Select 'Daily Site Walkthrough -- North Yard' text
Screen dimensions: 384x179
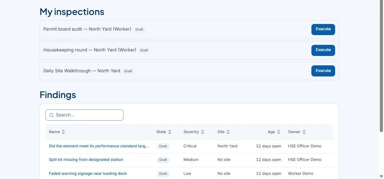pos(82,71)
